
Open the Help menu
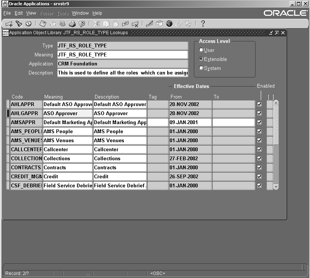97,13
